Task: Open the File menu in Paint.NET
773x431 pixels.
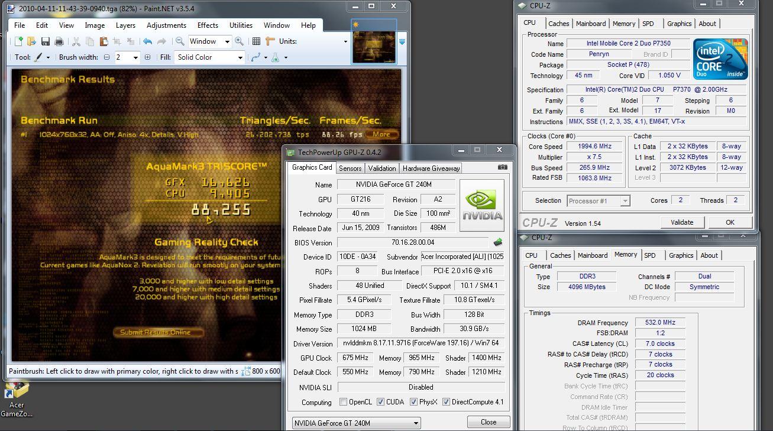Action: click(x=20, y=25)
